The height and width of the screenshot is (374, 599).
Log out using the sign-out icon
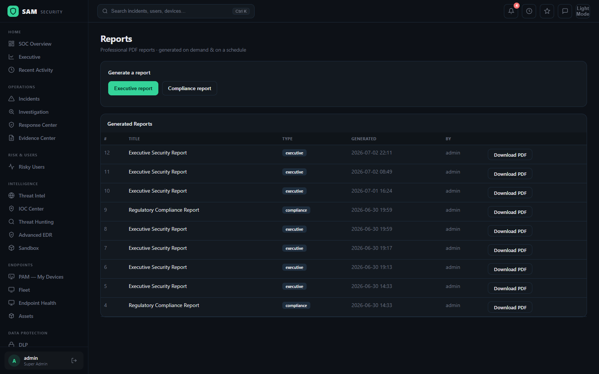click(74, 361)
